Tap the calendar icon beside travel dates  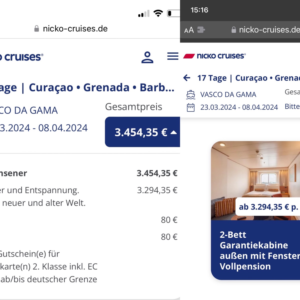(190, 107)
